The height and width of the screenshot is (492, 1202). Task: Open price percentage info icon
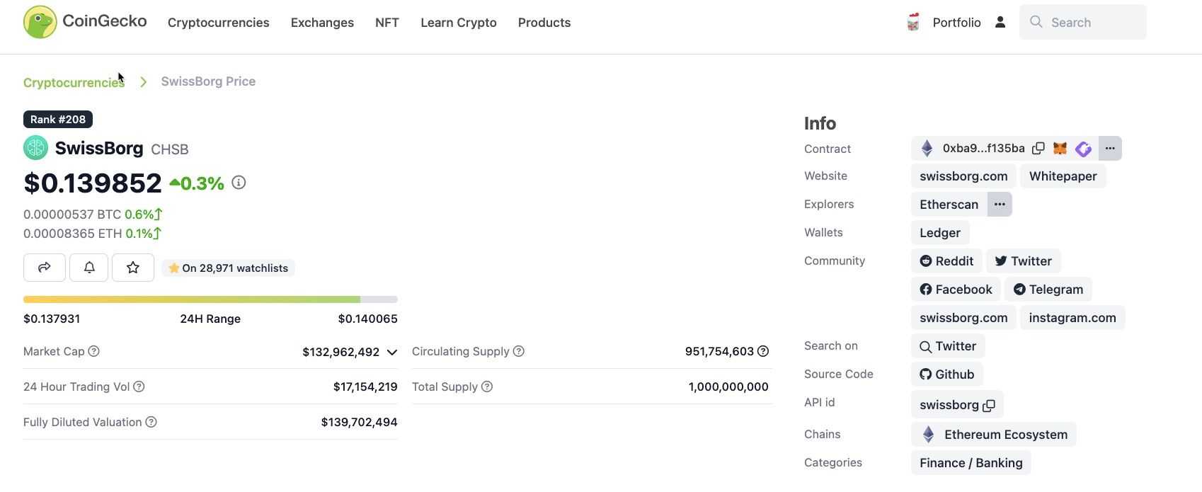click(239, 183)
